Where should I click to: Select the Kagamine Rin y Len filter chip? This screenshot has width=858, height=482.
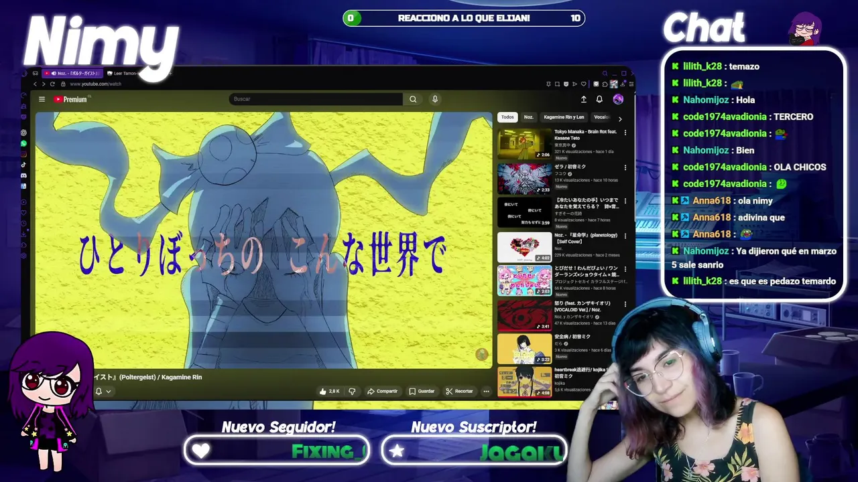pyautogui.click(x=564, y=117)
